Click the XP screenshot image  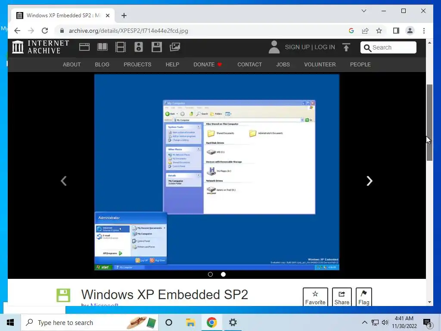pyautogui.click(x=217, y=172)
